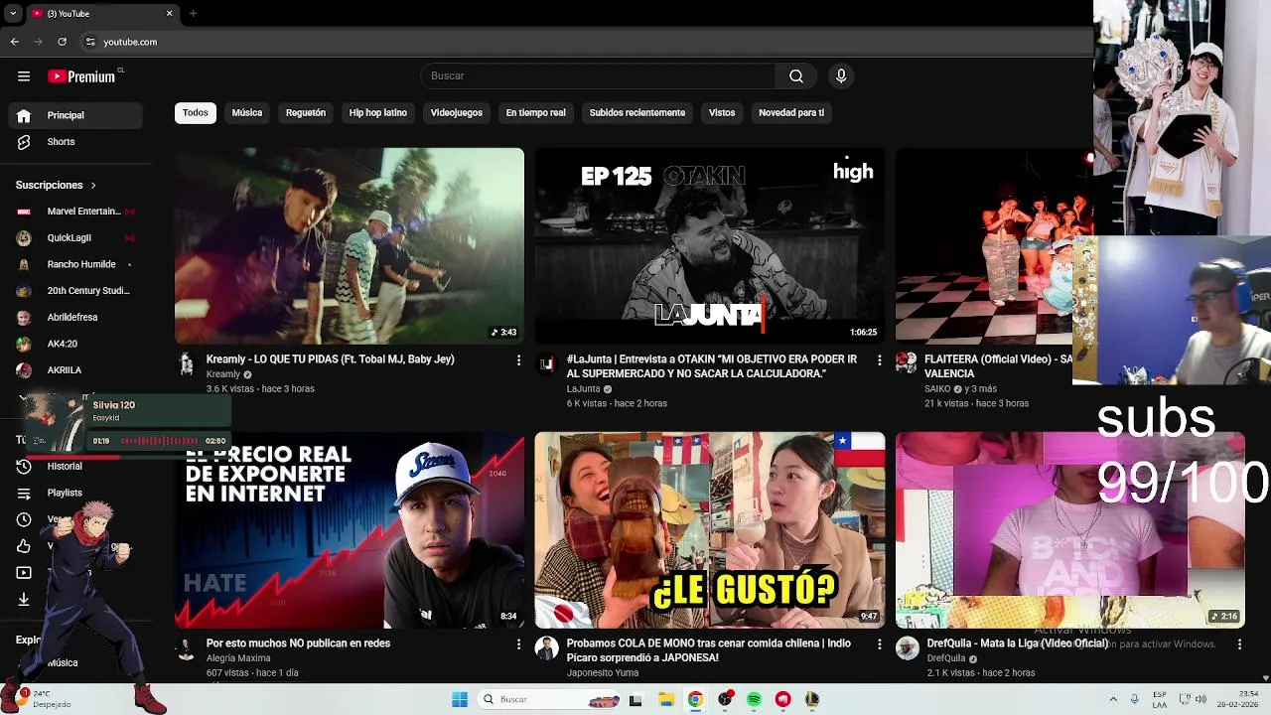Expand the Suscripciones section arrow
This screenshot has height=715, width=1271.
93,186
